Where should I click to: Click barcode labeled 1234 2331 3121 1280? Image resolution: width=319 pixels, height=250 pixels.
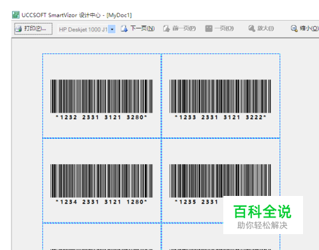(101, 181)
